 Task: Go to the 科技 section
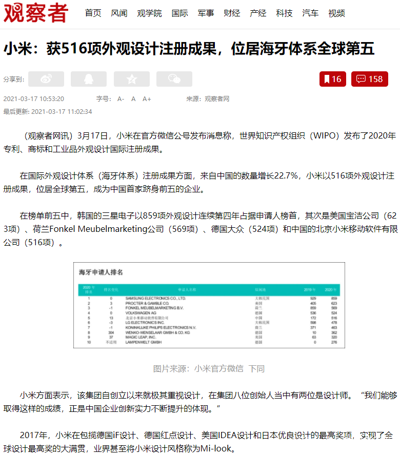[284, 13]
